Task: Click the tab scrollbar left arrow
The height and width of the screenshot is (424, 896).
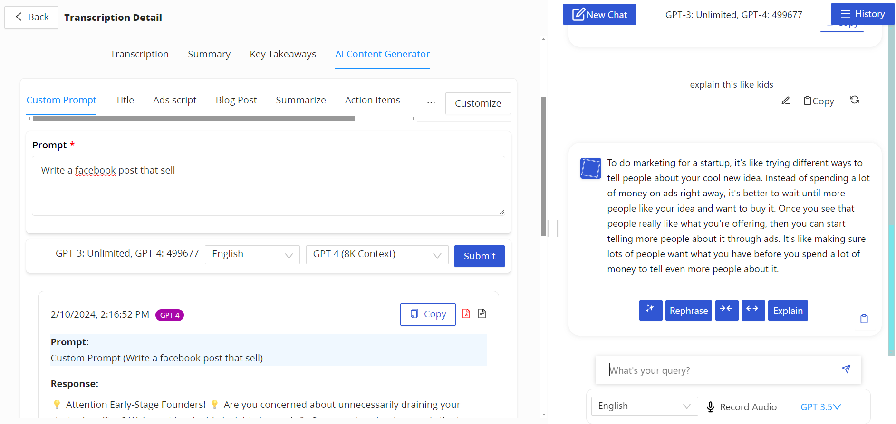Action: (x=29, y=119)
